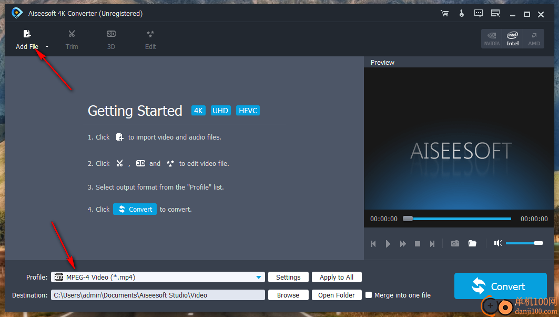Click the HEVC badge
This screenshot has height=317, width=559.
click(248, 111)
